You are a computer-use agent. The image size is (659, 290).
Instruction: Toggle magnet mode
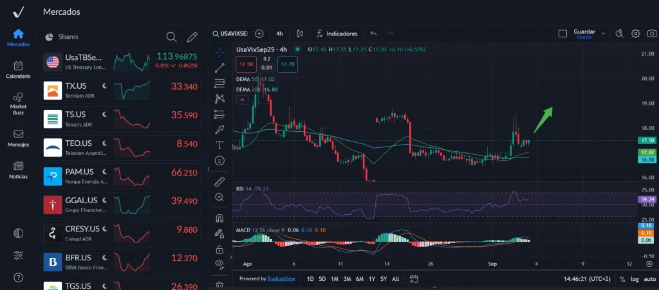click(219, 218)
